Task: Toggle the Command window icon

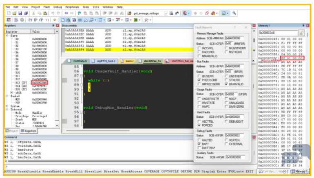Action: 63,20
